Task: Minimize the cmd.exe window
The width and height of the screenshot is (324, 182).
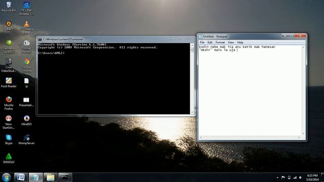Action: (173, 38)
